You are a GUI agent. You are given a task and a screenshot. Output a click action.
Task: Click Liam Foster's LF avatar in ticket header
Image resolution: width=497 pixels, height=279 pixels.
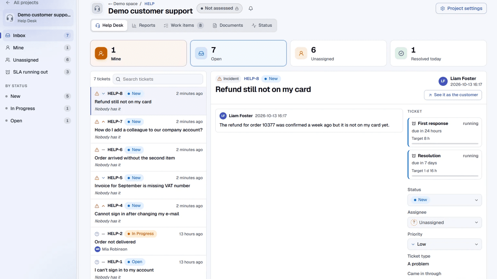[x=443, y=81]
